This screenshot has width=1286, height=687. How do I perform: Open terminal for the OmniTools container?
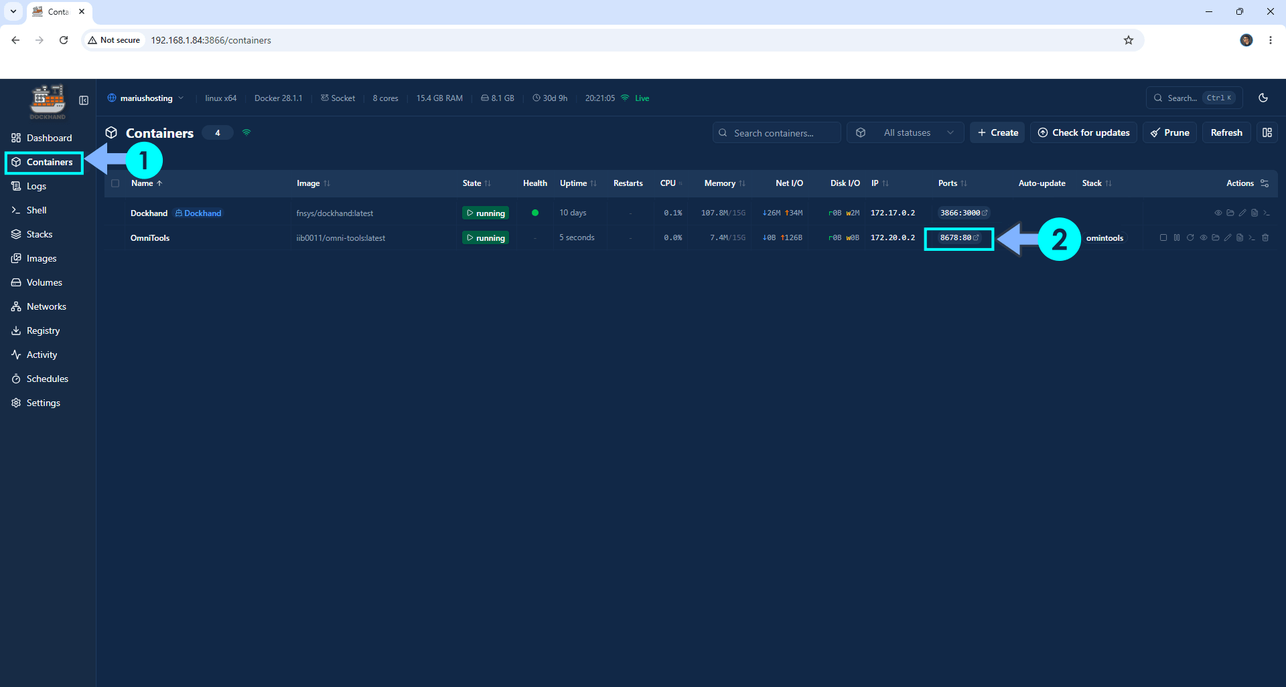coord(1252,237)
